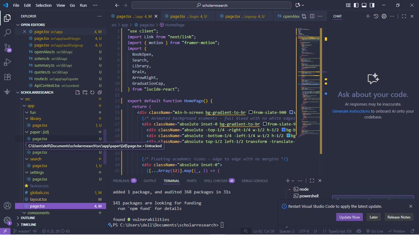Click New Folder icon in SCHOLARRESEARCH header
The height and width of the screenshot is (235, 419).
point(85,92)
